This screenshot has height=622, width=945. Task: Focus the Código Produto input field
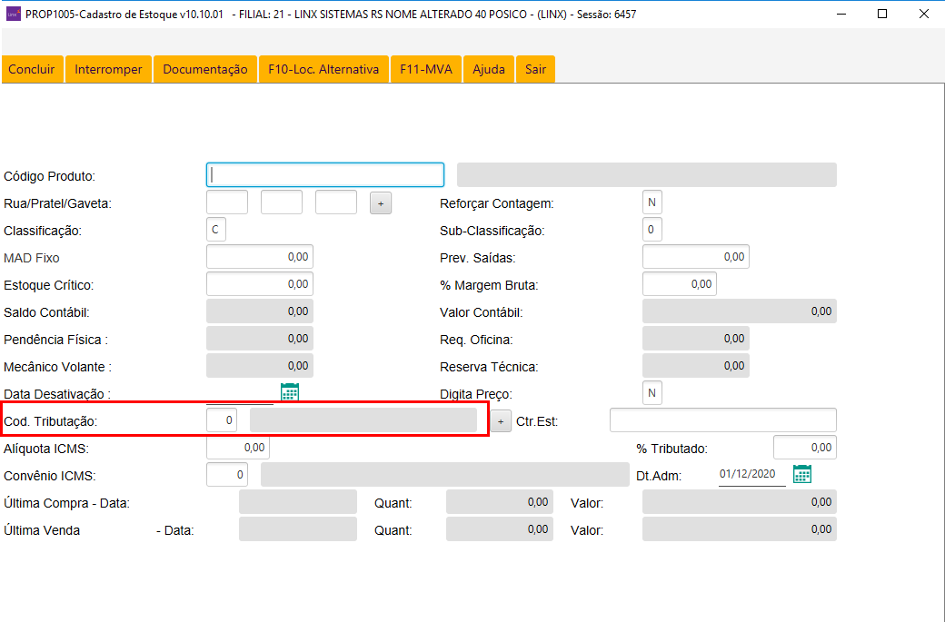(x=325, y=174)
